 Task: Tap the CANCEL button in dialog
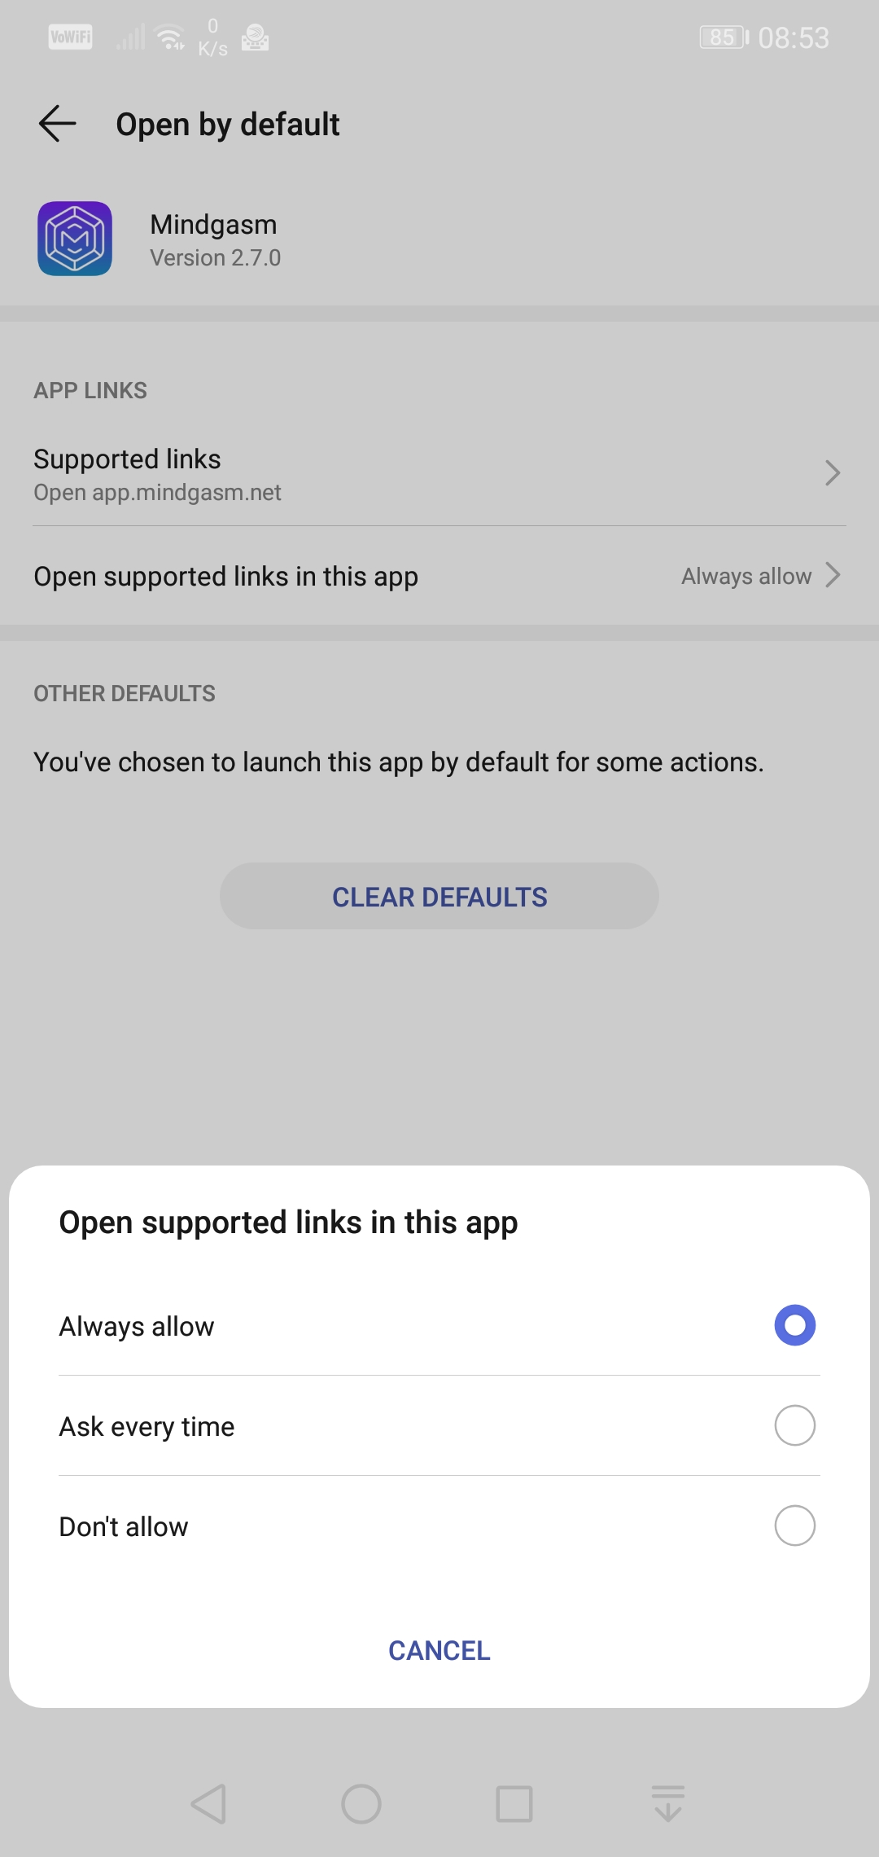click(439, 1651)
